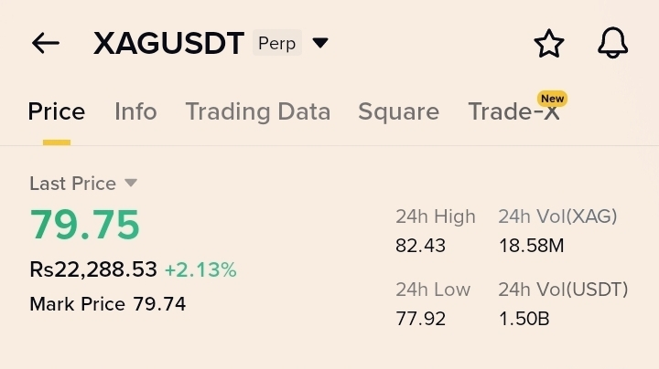Tap the Perp contract label

tap(276, 43)
